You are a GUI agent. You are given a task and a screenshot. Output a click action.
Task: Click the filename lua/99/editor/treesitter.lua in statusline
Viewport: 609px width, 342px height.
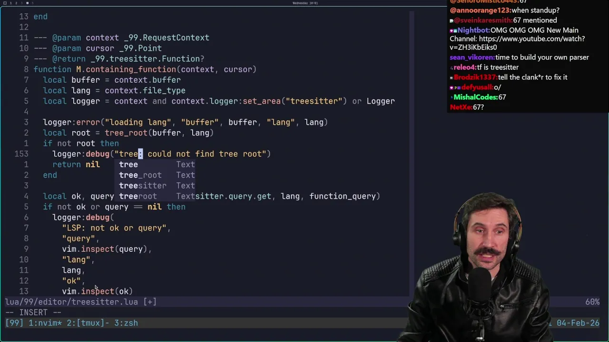(x=71, y=302)
